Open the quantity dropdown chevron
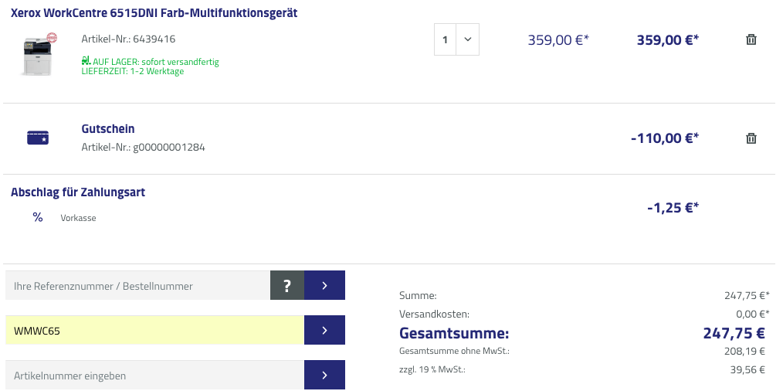The image size is (783, 391). [467, 39]
